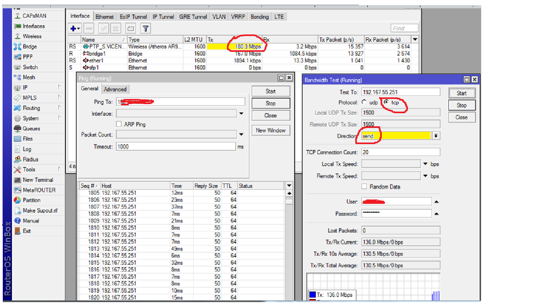This screenshot has width=541, height=304.
Task: Click the Timeout field in Ping window
Action: [x=176, y=146]
